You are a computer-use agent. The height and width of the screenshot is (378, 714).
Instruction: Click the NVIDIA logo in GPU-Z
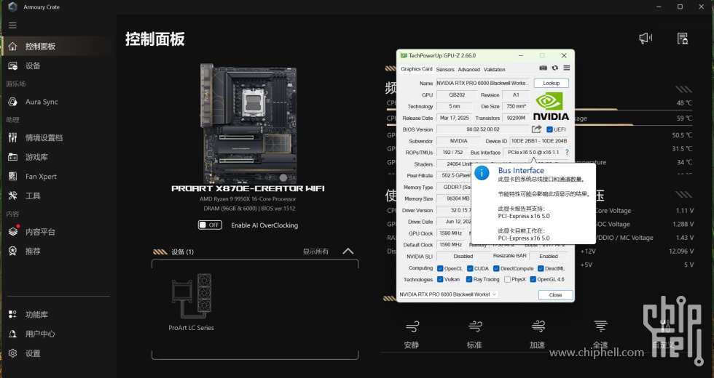tap(551, 107)
